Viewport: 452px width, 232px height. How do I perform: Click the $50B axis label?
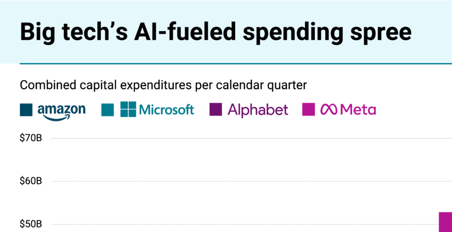pos(31,224)
